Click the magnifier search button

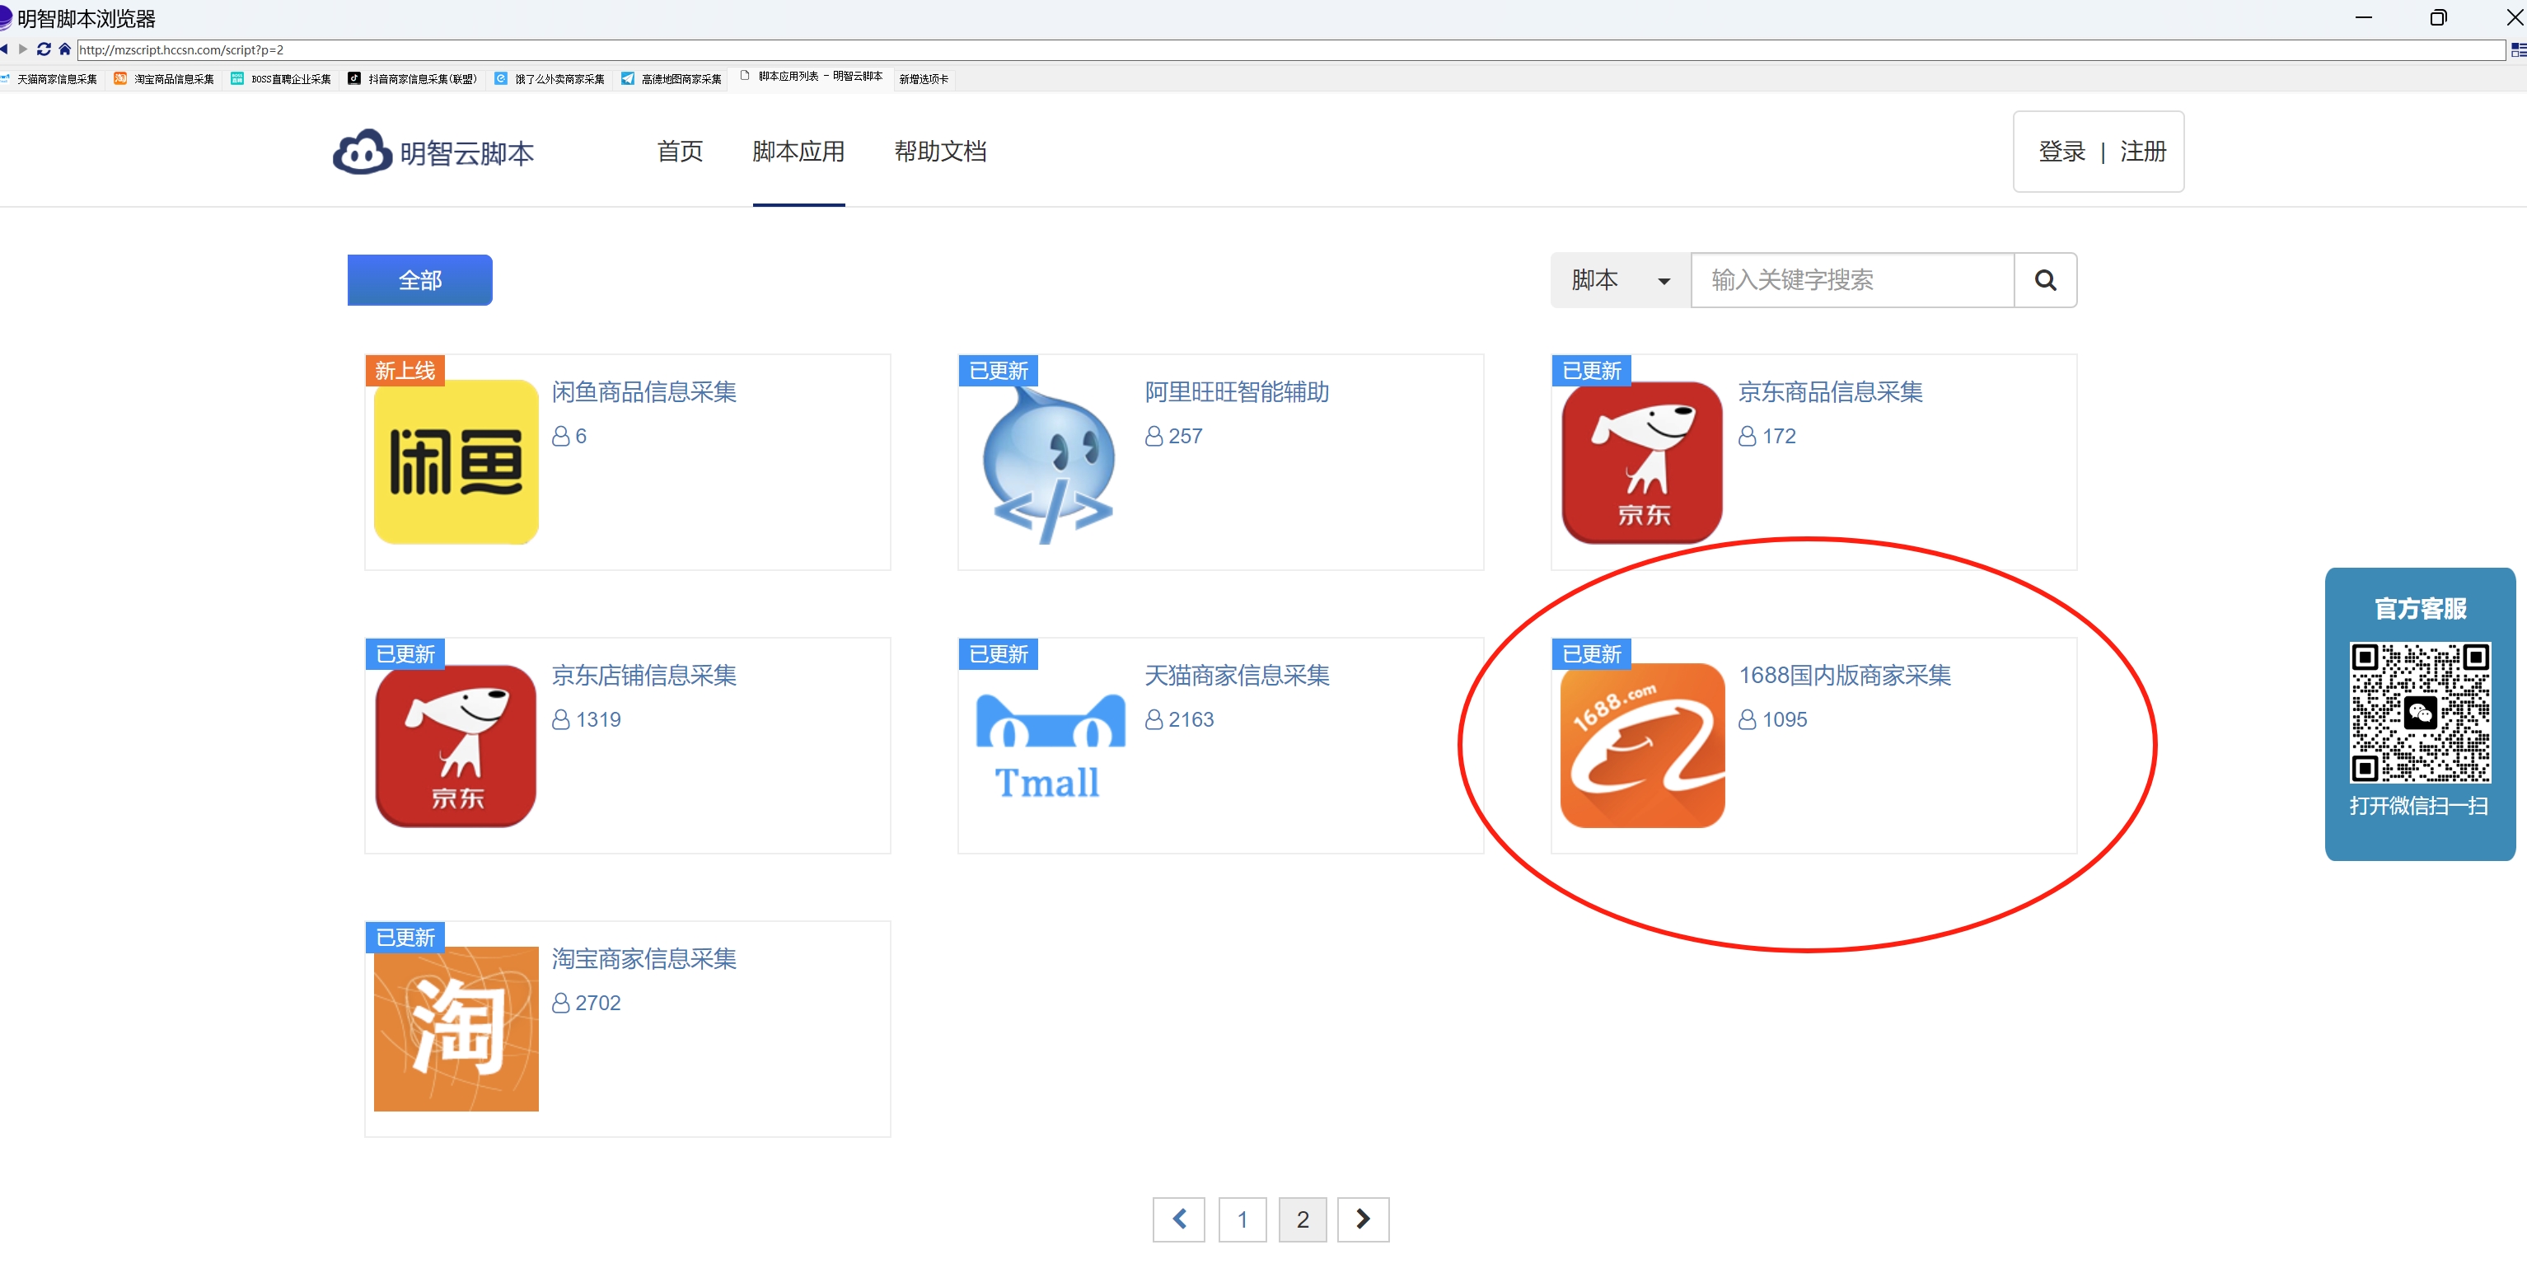point(2044,280)
